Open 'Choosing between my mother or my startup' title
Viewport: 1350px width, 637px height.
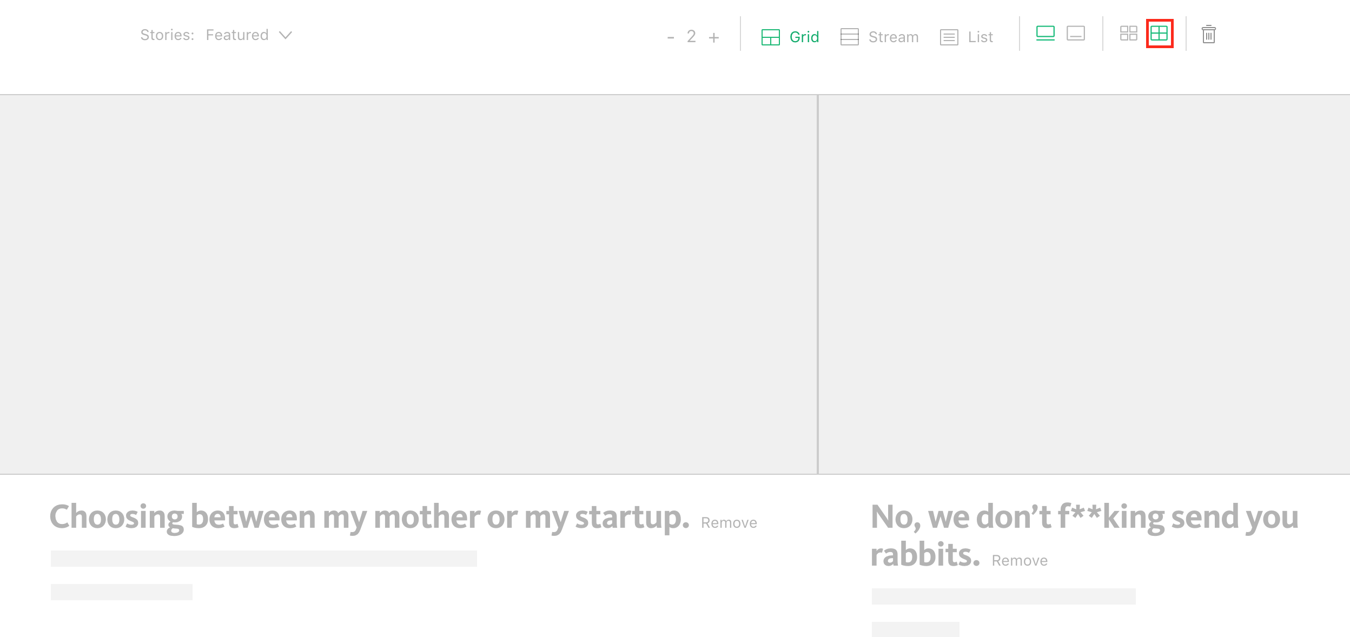point(369,517)
